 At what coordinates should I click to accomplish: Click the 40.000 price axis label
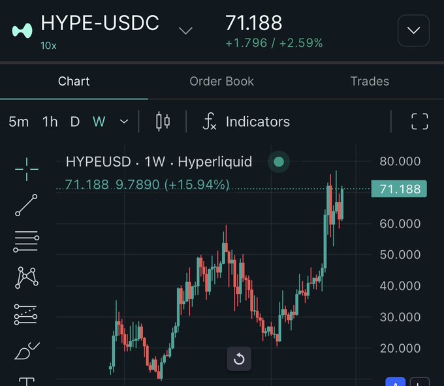pos(400,286)
